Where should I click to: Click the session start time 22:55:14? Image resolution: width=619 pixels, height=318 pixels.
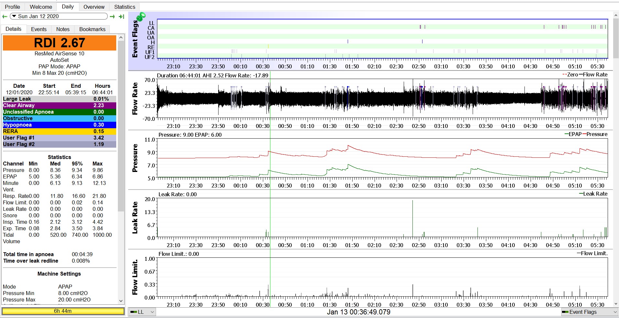point(49,92)
